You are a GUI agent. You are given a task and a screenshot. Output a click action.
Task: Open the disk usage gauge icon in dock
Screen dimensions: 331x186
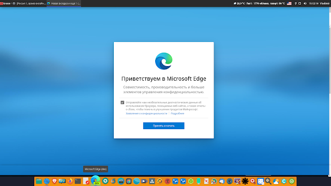(214, 181)
